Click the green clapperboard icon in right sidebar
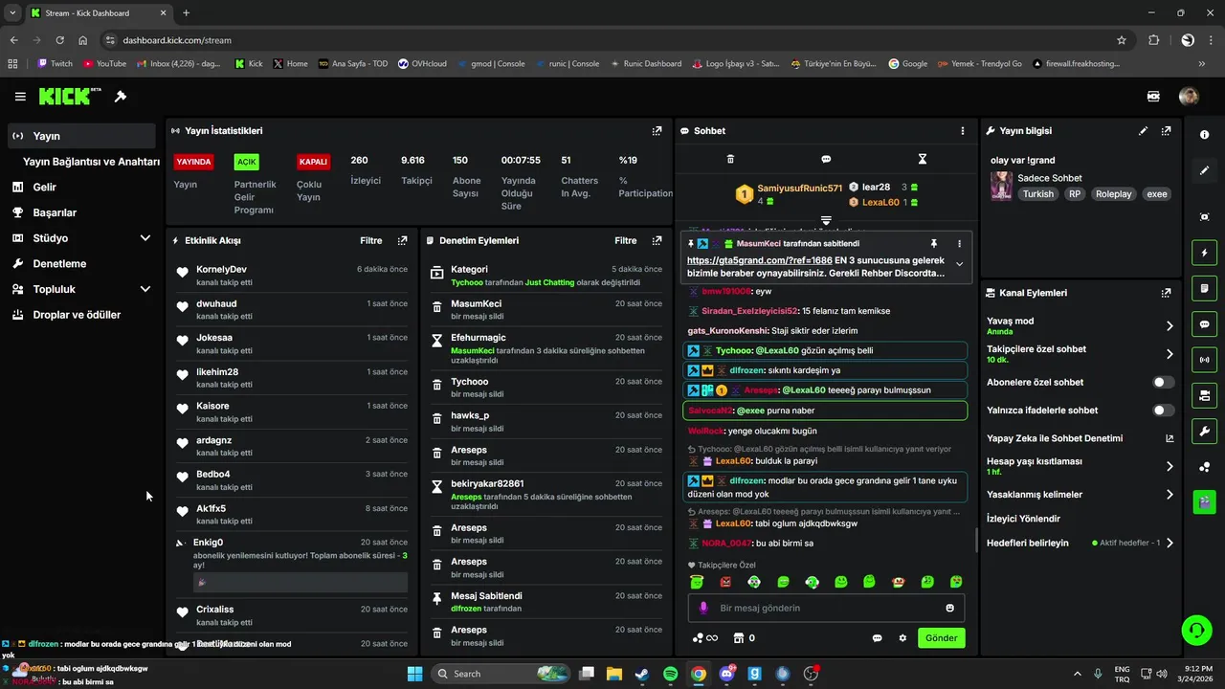Image resolution: width=1225 pixels, height=689 pixels. 1204,501
